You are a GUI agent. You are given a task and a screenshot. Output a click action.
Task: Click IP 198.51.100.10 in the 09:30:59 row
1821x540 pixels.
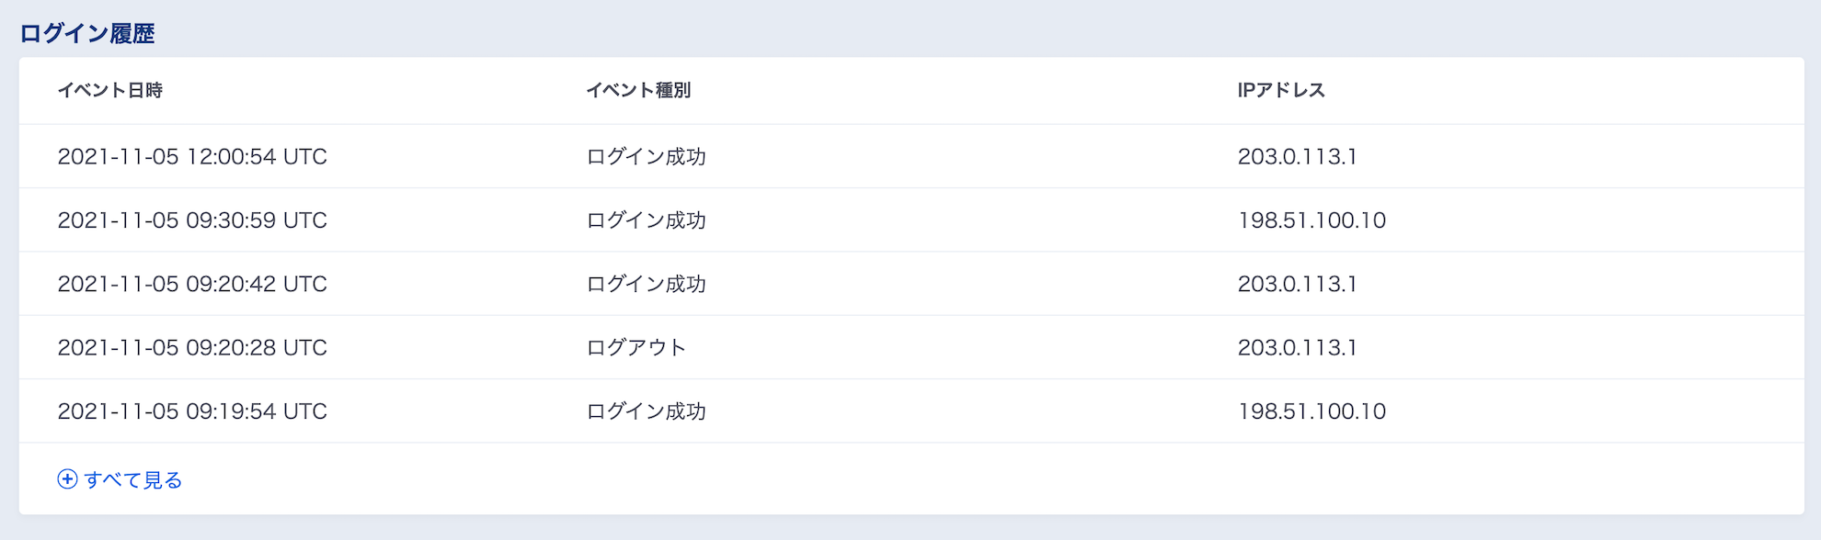(x=1311, y=220)
